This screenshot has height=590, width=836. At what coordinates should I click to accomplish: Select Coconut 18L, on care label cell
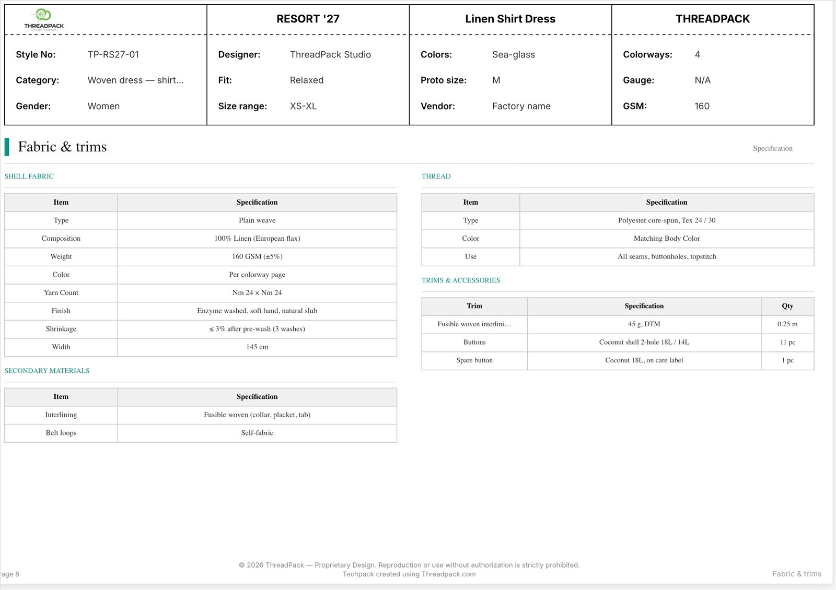point(644,360)
